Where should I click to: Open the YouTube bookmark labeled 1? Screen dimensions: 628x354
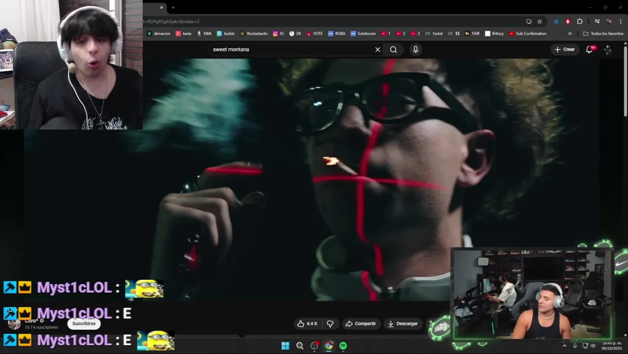(386, 33)
